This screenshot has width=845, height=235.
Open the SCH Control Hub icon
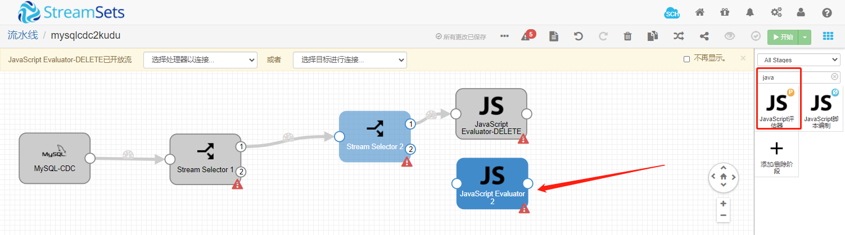(672, 13)
